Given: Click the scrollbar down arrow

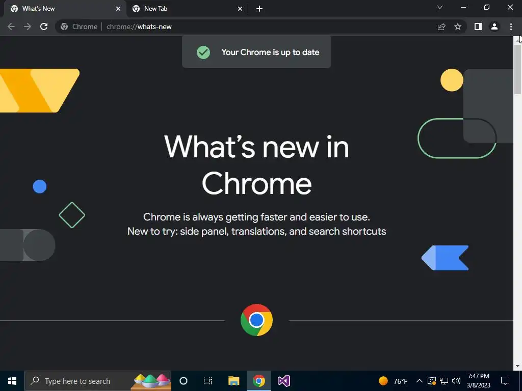Looking at the screenshot, I should click(518, 366).
